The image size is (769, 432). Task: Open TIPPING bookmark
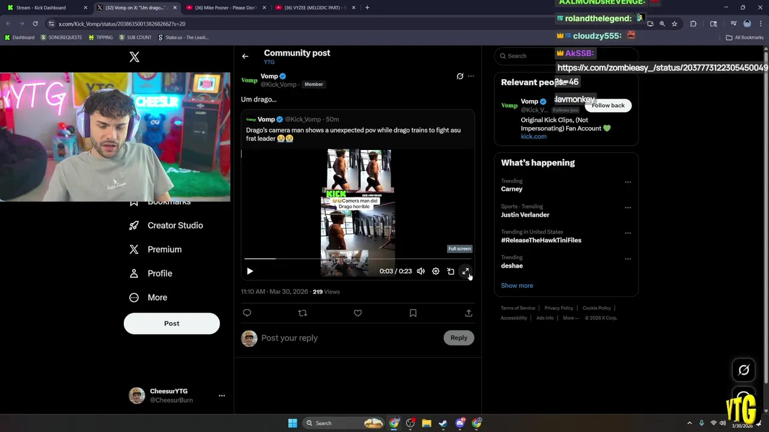[x=100, y=37]
